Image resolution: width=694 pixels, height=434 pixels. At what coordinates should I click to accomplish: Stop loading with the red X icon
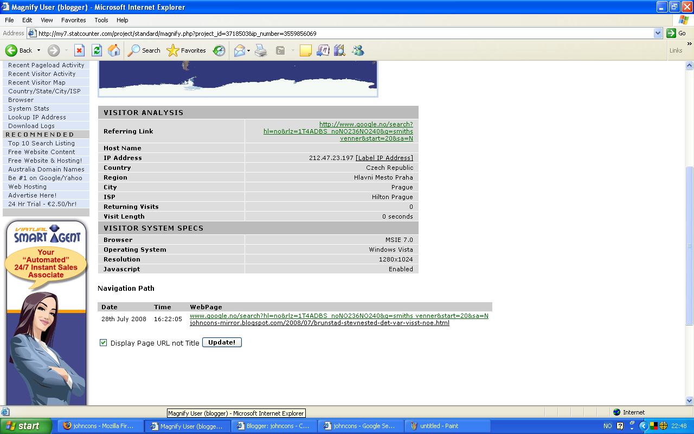pyautogui.click(x=79, y=50)
